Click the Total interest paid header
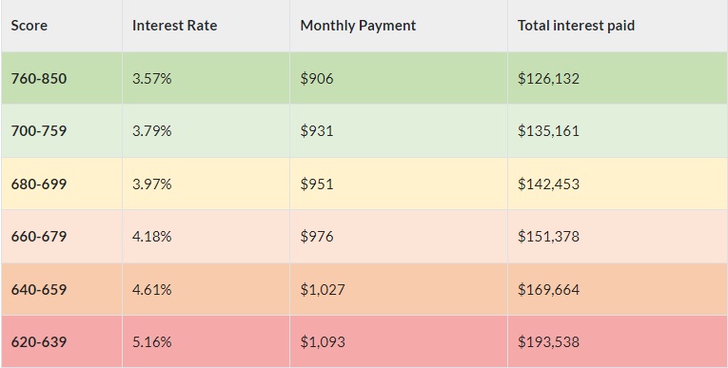Screen dimensions: 728x368 pyautogui.click(x=618, y=26)
